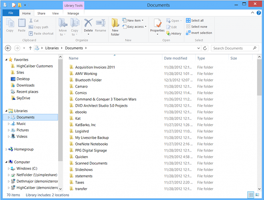Screen dimensions: 264x200
Task: Switch to the View ribbon tab
Action: pos(56,13)
